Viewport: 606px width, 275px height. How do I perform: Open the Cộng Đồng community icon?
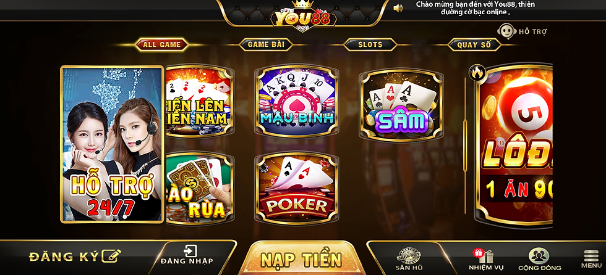539,256
